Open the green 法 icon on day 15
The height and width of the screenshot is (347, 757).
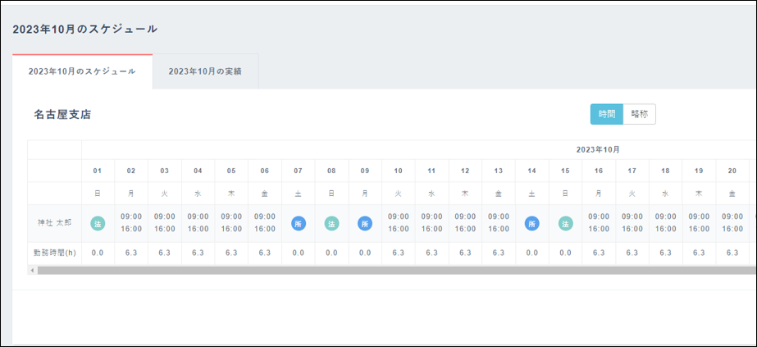click(x=565, y=223)
